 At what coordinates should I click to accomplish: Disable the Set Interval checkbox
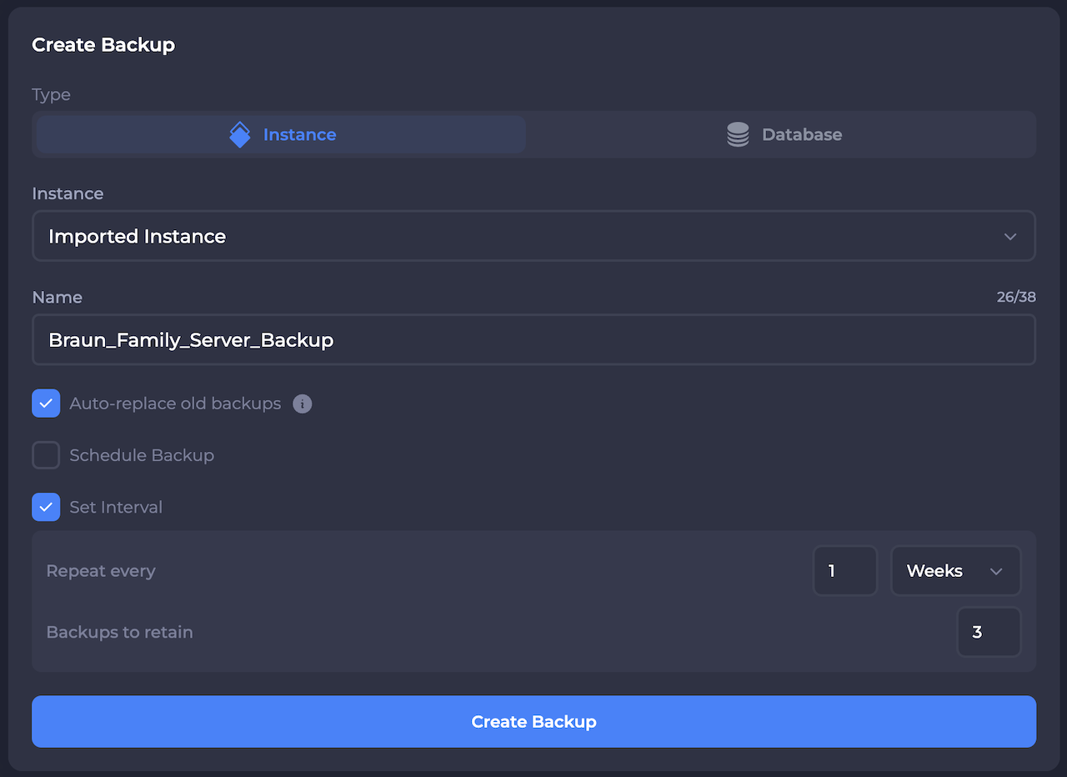pyautogui.click(x=46, y=507)
